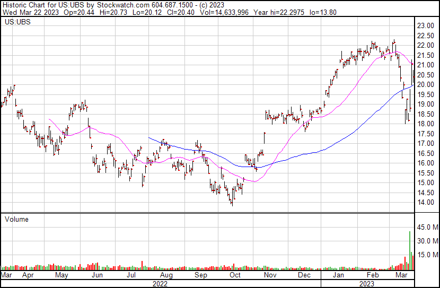Select the 23.00 price axis label
Viewport: 440px width, 288px height.
[425, 25]
